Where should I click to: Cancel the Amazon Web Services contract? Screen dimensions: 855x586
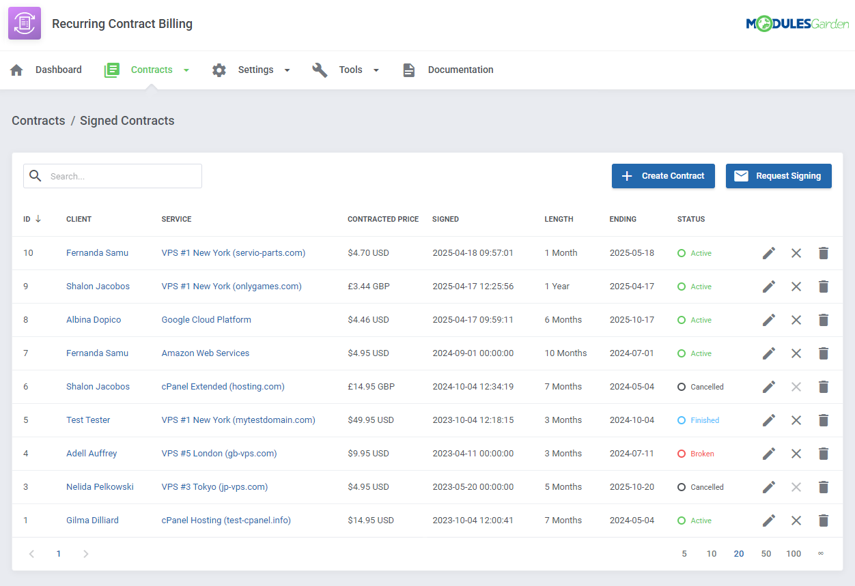coord(796,353)
